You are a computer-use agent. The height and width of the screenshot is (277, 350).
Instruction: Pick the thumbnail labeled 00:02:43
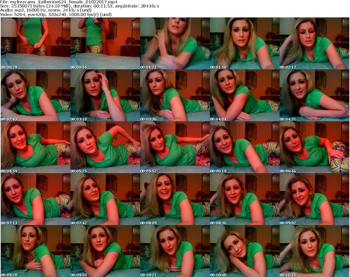coord(36,95)
